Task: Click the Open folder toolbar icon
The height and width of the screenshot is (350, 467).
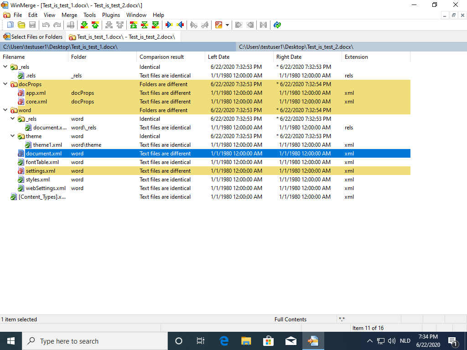Action: point(21,25)
